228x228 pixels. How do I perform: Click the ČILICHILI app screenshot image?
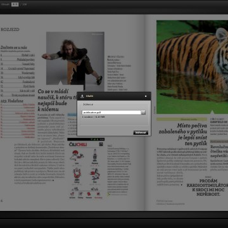pos(86,168)
